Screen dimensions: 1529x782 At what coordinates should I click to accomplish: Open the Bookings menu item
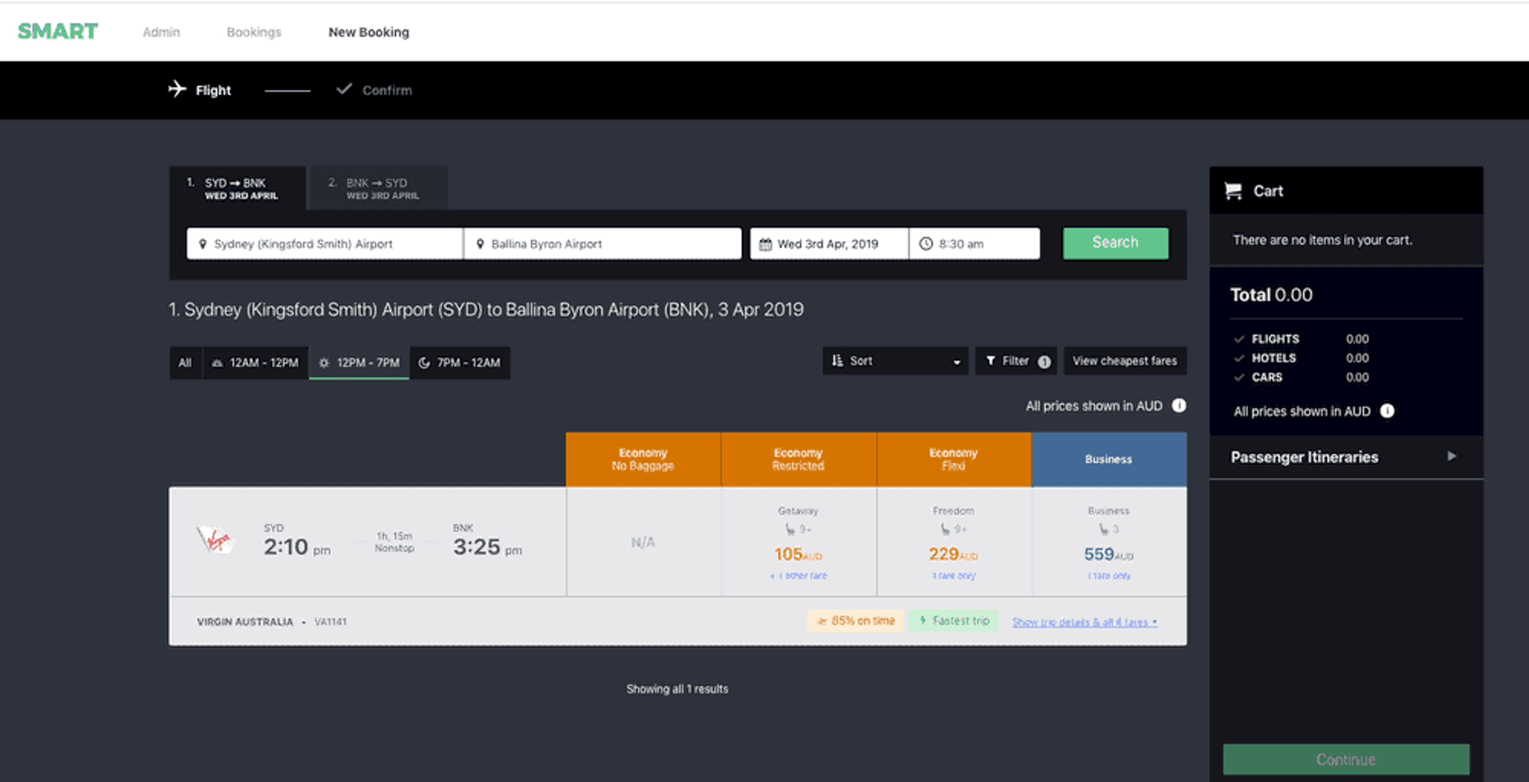coord(254,32)
